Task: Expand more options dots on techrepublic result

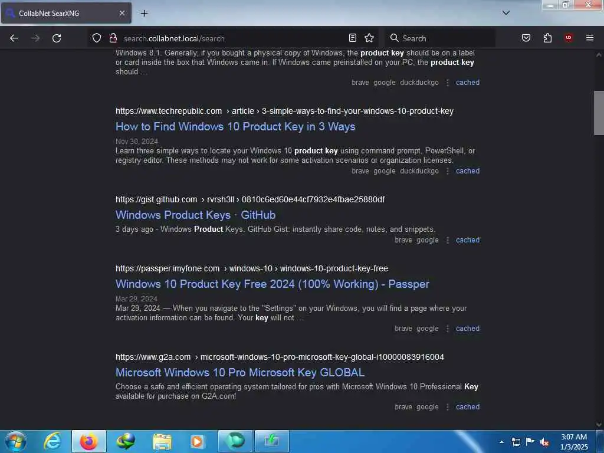Action: pyautogui.click(x=448, y=171)
